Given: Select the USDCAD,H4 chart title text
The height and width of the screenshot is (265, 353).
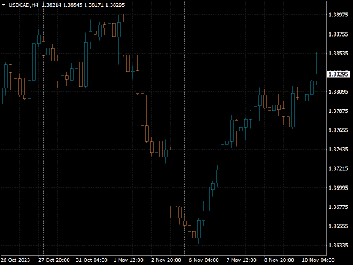Looking at the screenshot, I should pyautogui.click(x=24, y=5).
